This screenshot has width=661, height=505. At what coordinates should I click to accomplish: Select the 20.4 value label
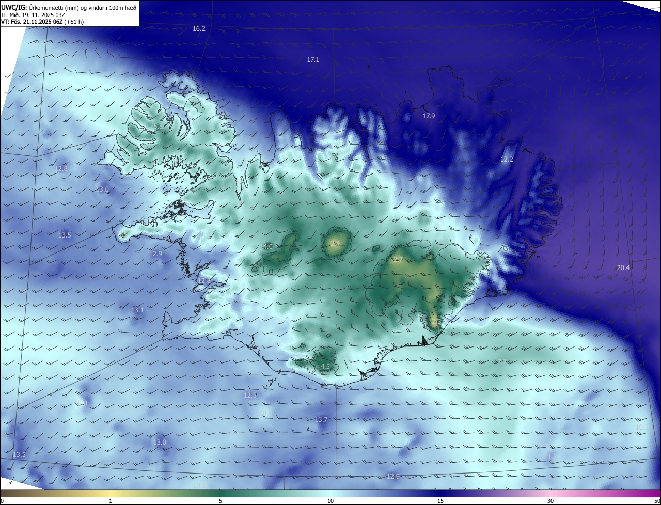[623, 267]
